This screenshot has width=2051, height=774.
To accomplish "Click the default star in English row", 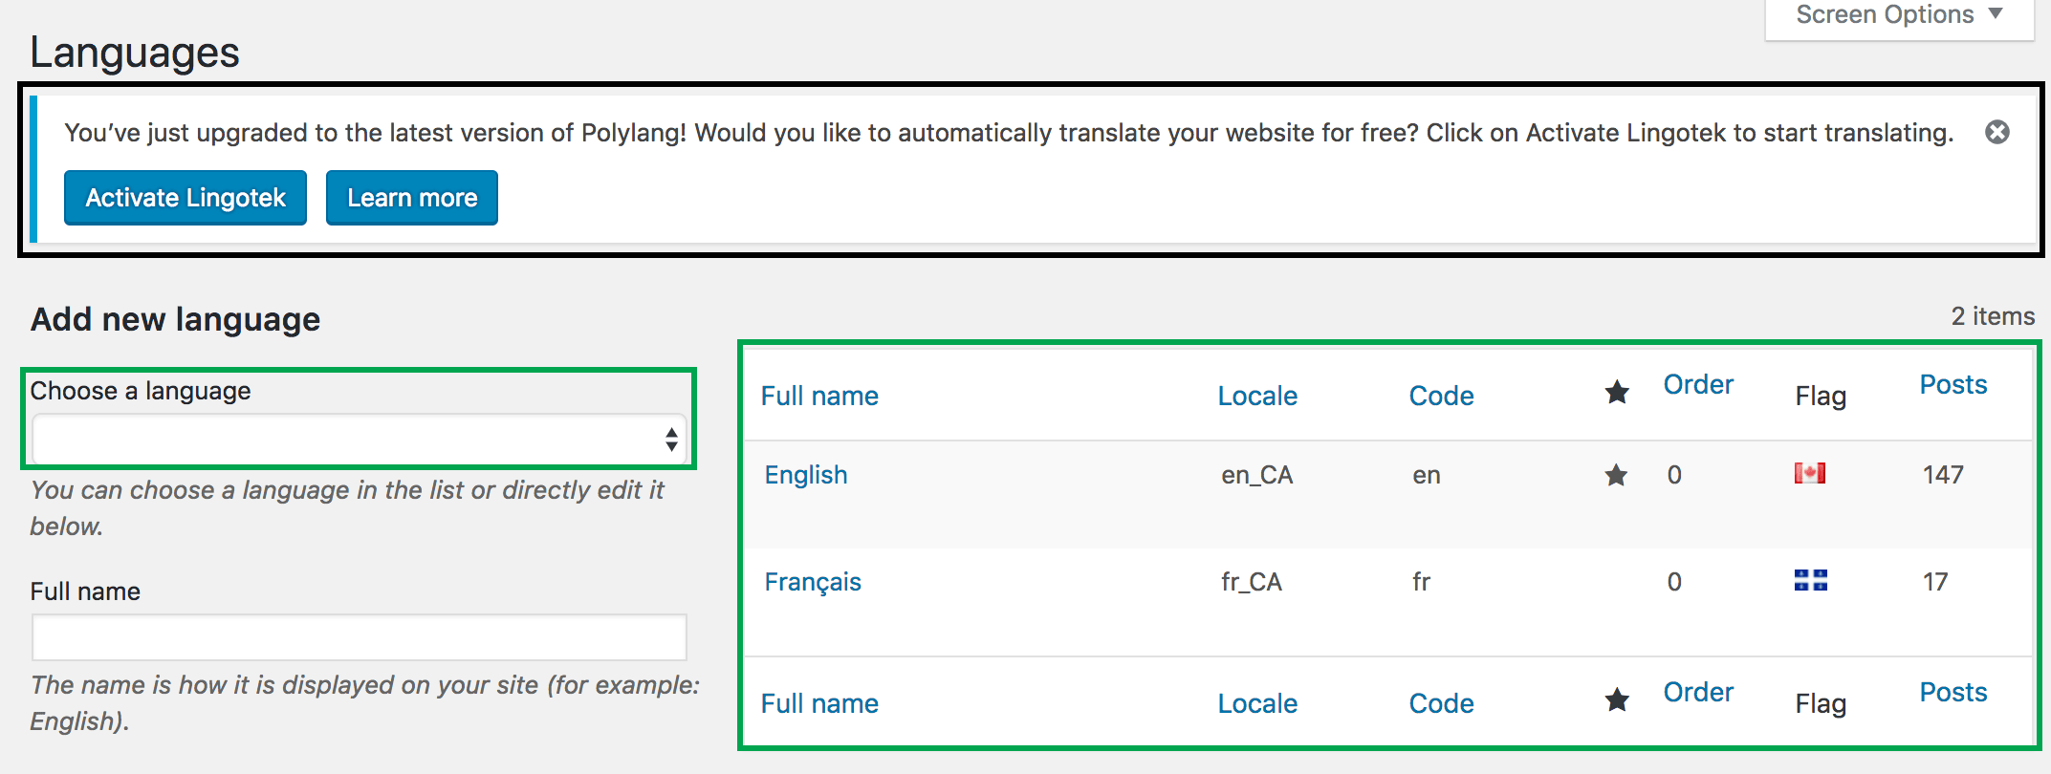I will (x=1616, y=475).
